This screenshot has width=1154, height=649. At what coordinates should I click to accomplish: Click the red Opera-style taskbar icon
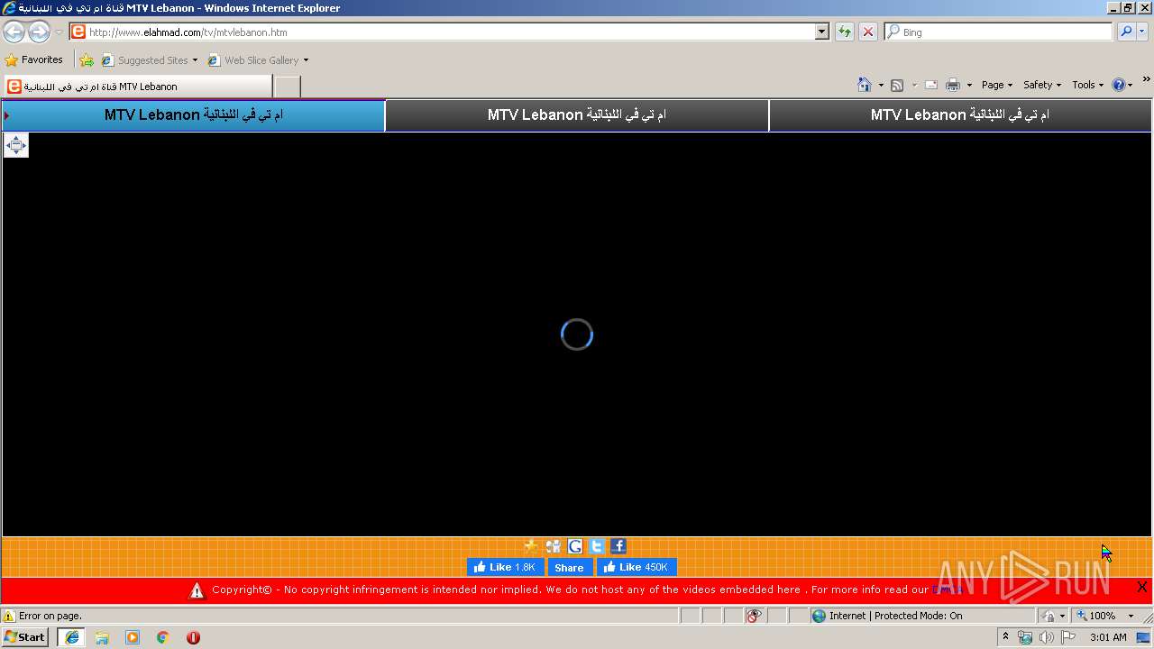tap(193, 637)
